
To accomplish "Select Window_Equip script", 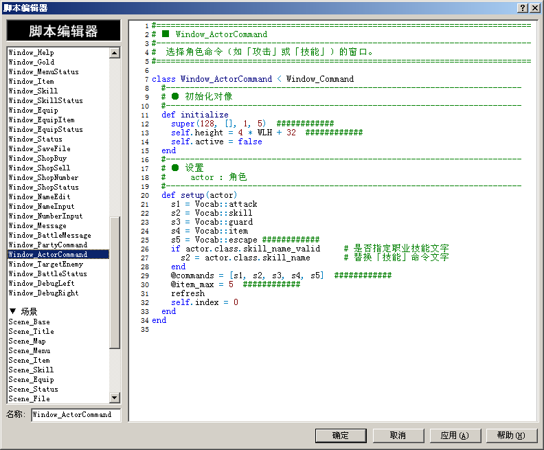I will coord(58,111).
